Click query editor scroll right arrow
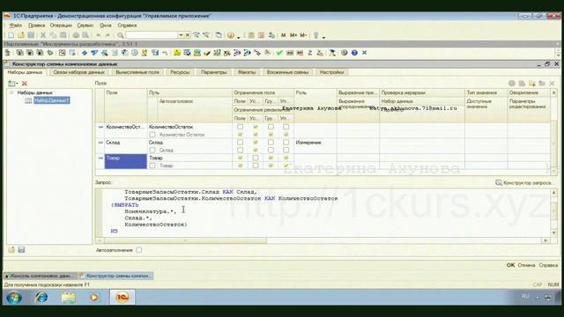This screenshot has height=317, width=564. coord(545,240)
